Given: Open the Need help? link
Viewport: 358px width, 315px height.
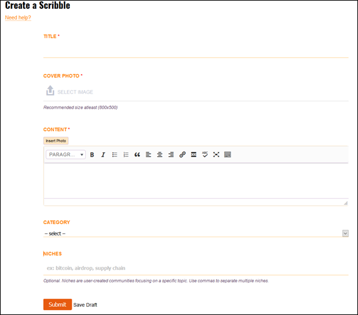Looking at the screenshot, I should [18, 18].
